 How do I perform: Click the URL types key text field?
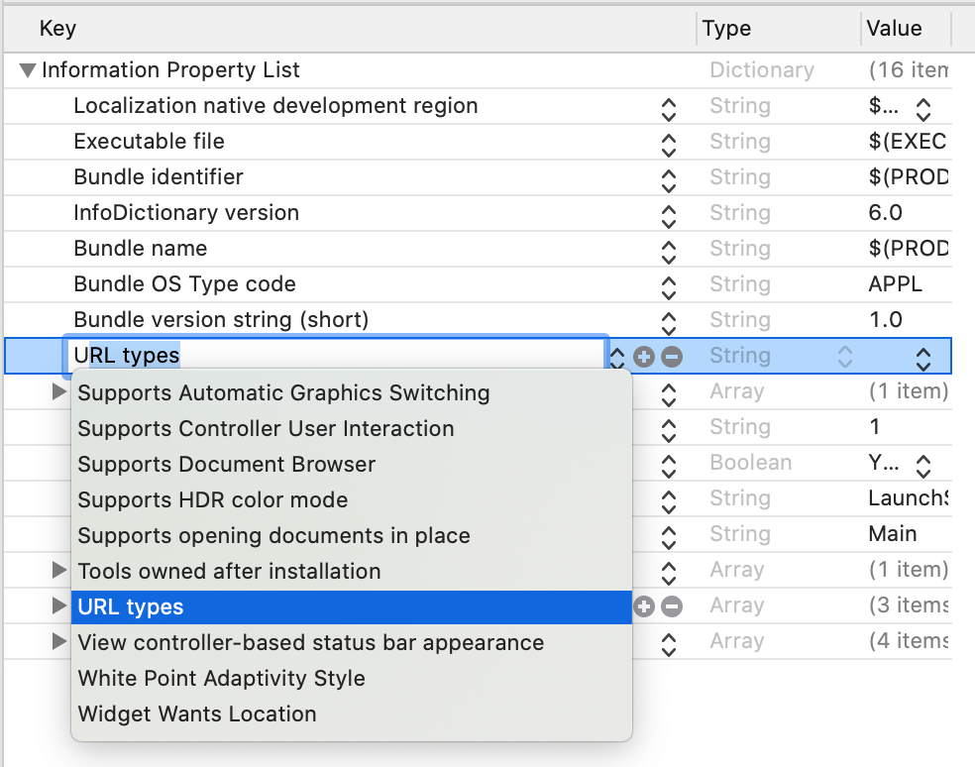[337, 356]
